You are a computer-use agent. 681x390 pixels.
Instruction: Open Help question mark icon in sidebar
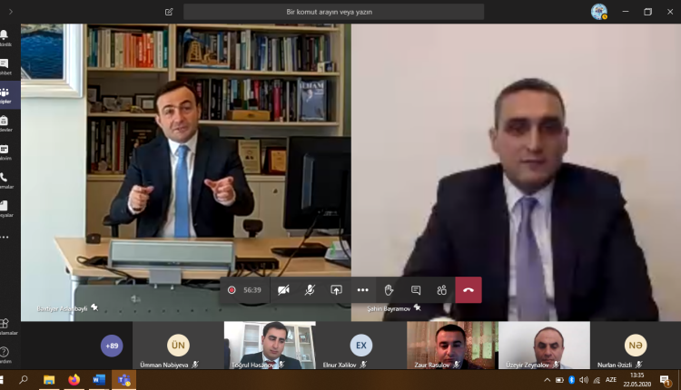tap(5, 352)
